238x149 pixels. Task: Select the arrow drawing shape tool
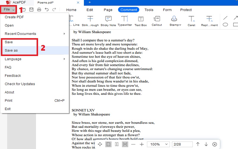236,18
